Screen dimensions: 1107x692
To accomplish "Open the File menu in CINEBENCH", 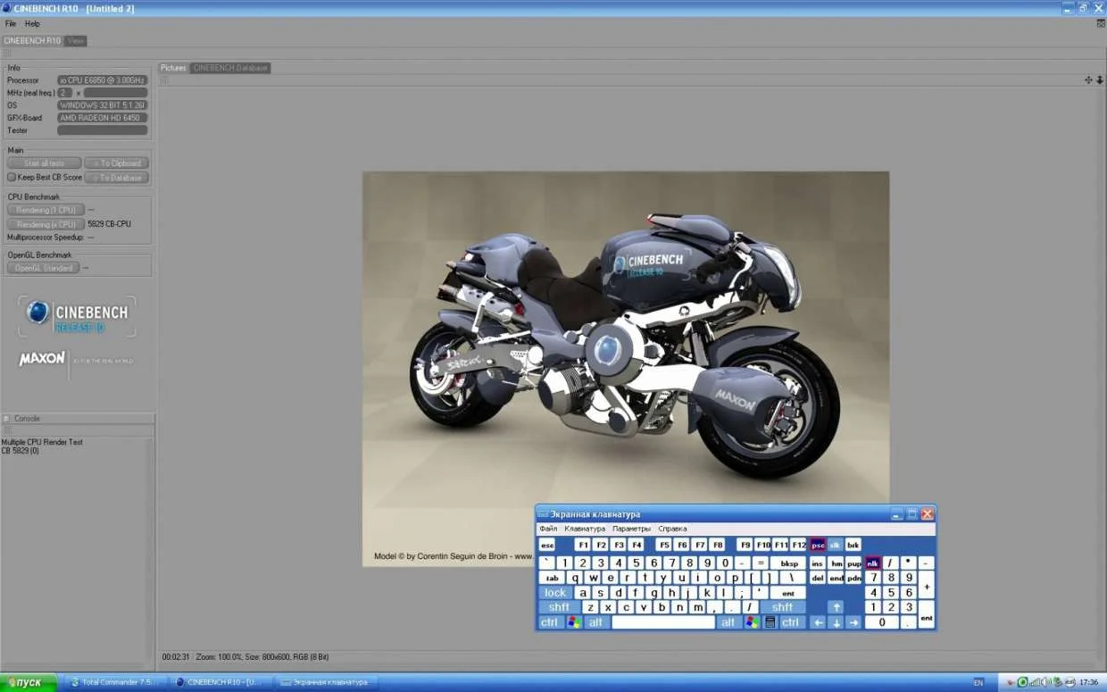I will click(x=11, y=24).
